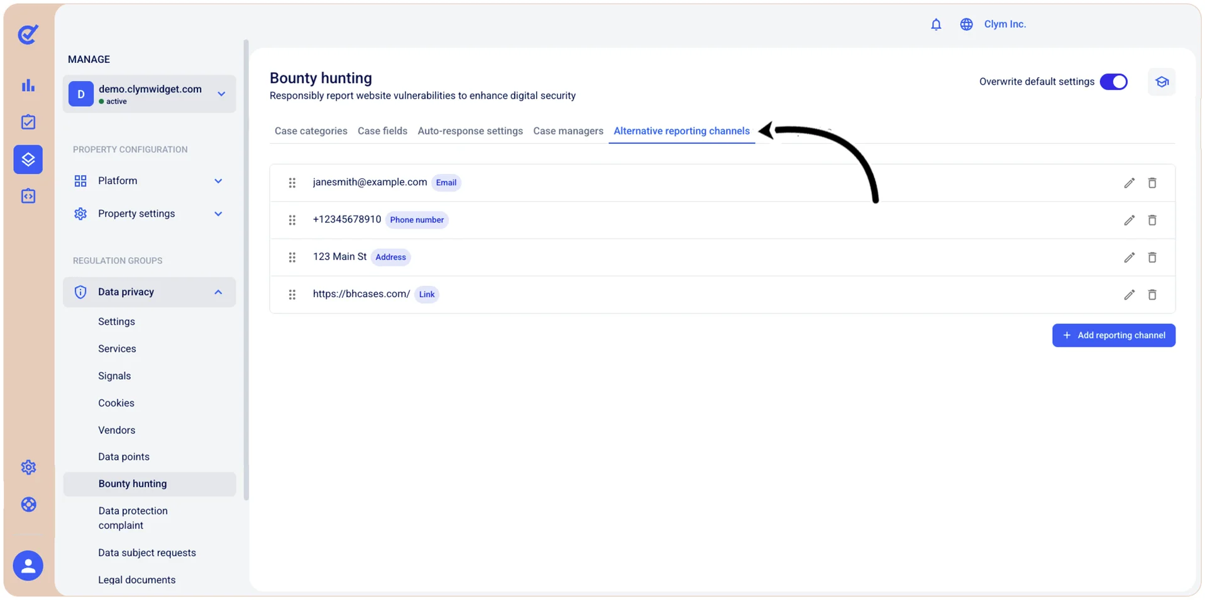
Task: Switch to Case fields tab
Action: 382,131
